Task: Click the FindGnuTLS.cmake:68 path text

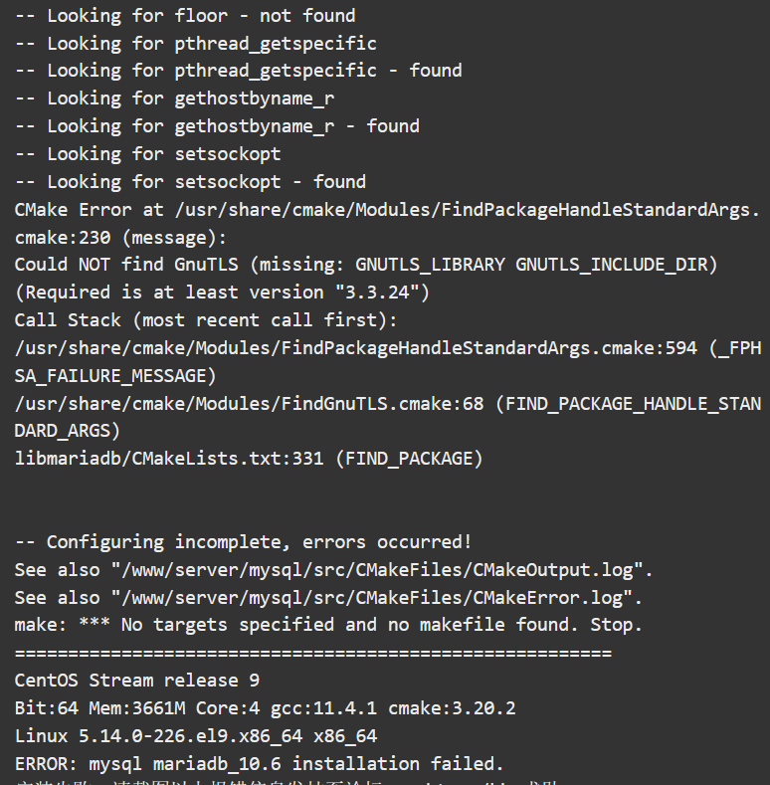Action: pyautogui.click(x=249, y=404)
